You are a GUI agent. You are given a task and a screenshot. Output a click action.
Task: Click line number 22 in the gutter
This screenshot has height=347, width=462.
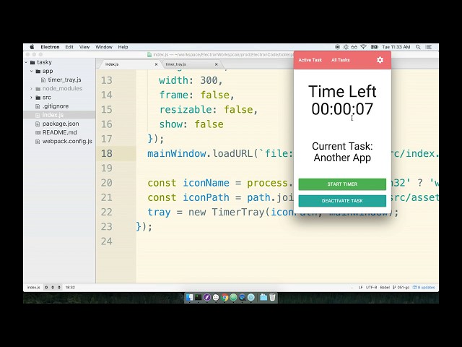106,212
